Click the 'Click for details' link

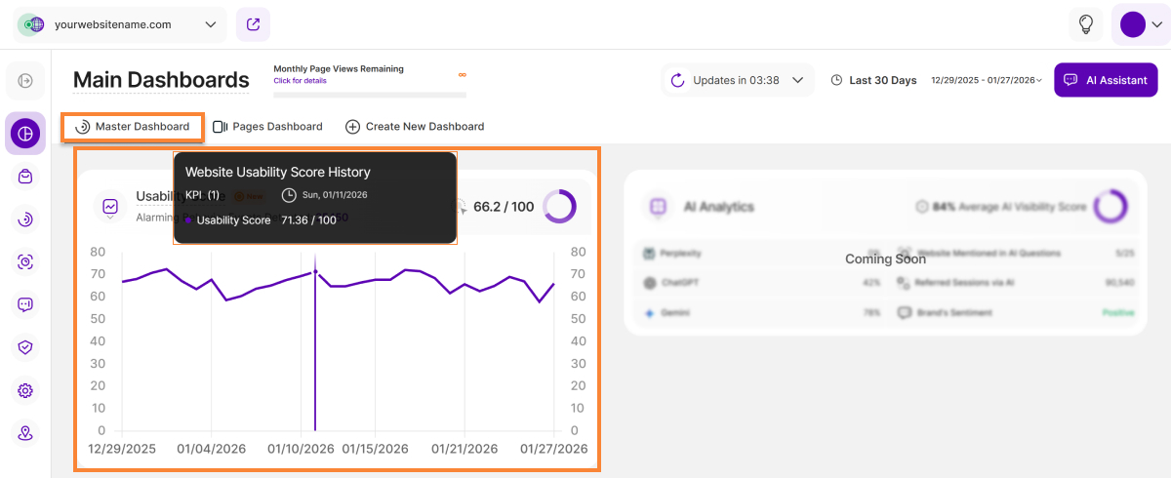pyautogui.click(x=300, y=81)
